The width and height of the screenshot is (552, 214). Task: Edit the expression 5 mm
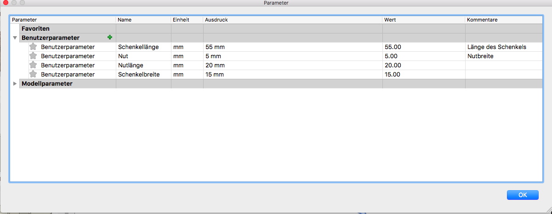(x=293, y=56)
